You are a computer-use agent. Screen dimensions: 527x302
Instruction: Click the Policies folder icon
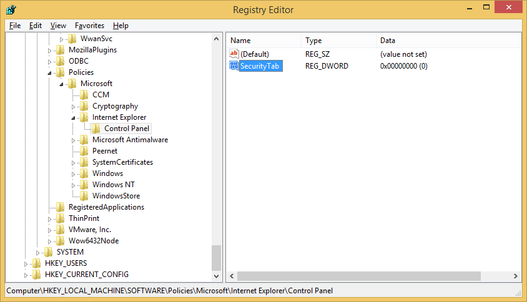point(61,72)
